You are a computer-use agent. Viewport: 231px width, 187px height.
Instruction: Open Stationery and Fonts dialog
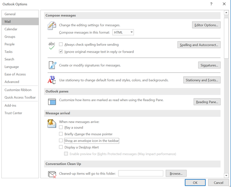pyautogui.click(x=202, y=80)
